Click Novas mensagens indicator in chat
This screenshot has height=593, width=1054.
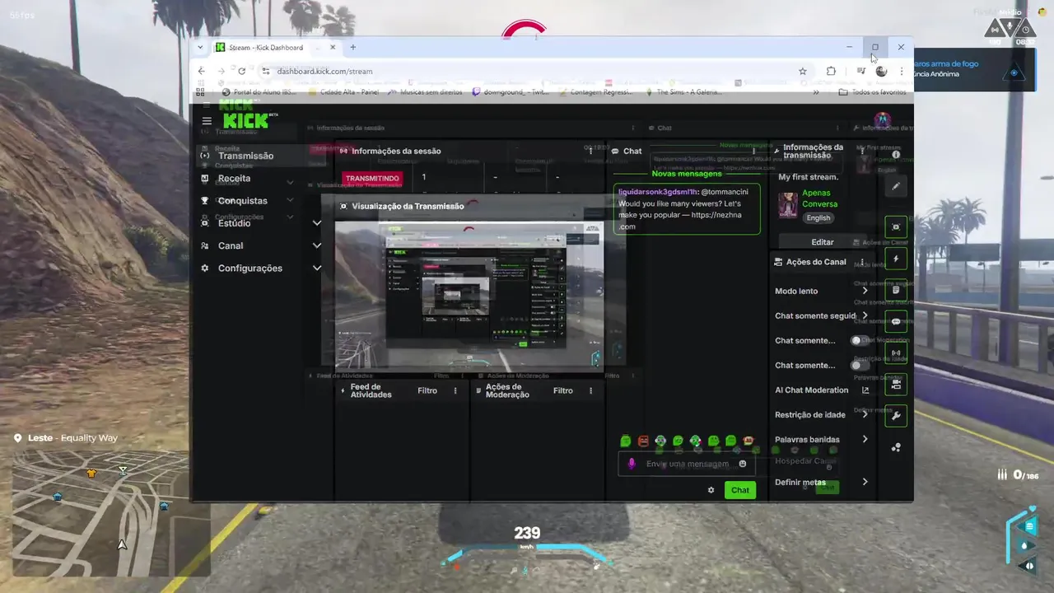(x=686, y=174)
